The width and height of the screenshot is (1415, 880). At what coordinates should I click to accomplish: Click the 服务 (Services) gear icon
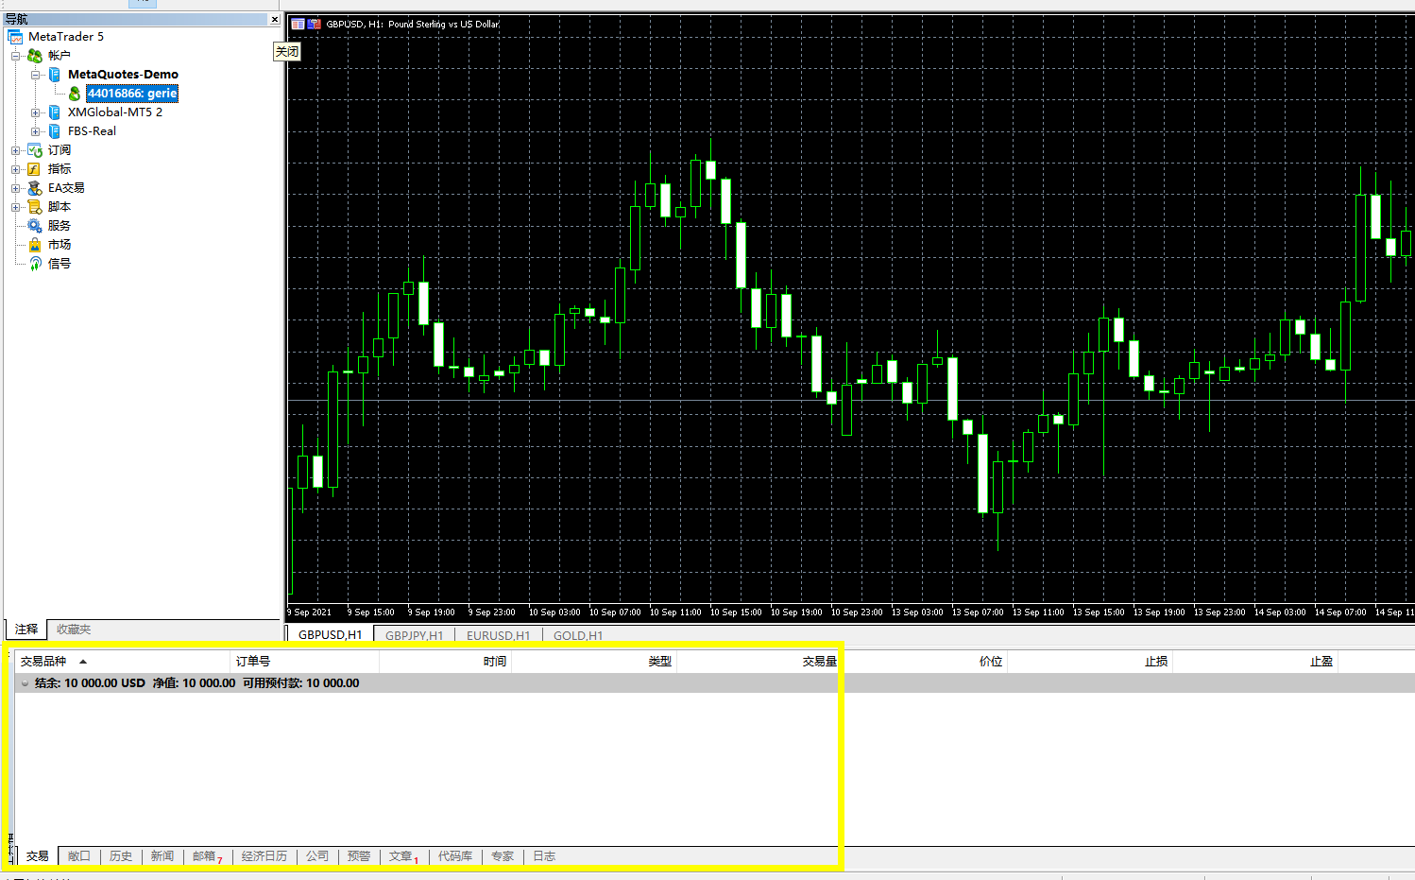tap(34, 226)
